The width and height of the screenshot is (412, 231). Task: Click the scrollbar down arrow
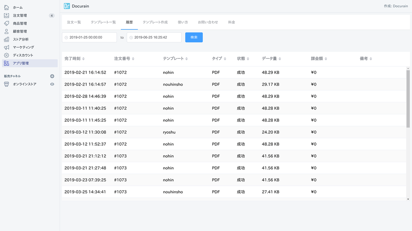coord(408,199)
